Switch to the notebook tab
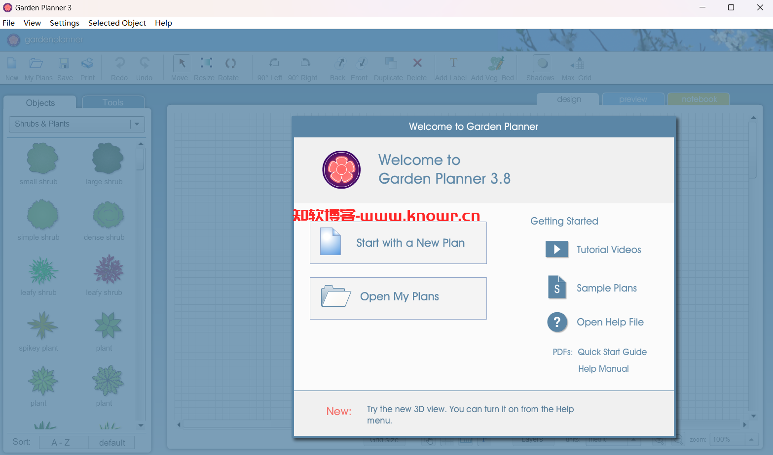 pos(699,99)
